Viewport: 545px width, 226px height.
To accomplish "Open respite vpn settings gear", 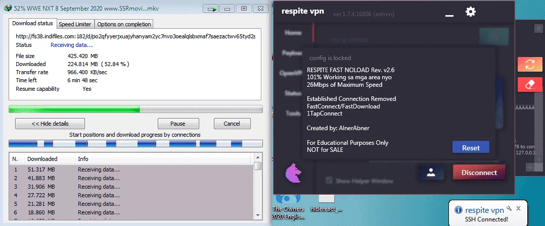I will pyautogui.click(x=471, y=12).
